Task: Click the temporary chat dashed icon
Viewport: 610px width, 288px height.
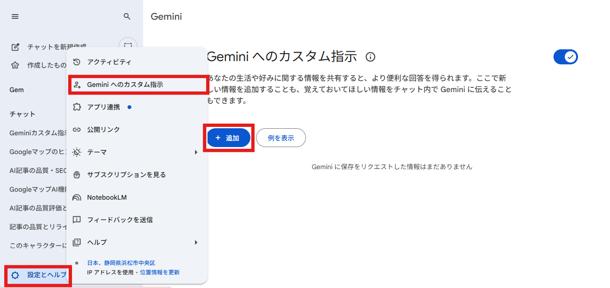Action: (128, 46)
